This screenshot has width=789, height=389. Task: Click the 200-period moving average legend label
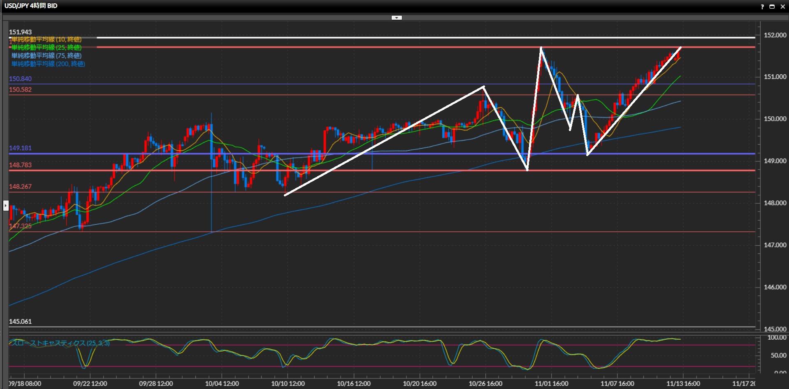48,64
